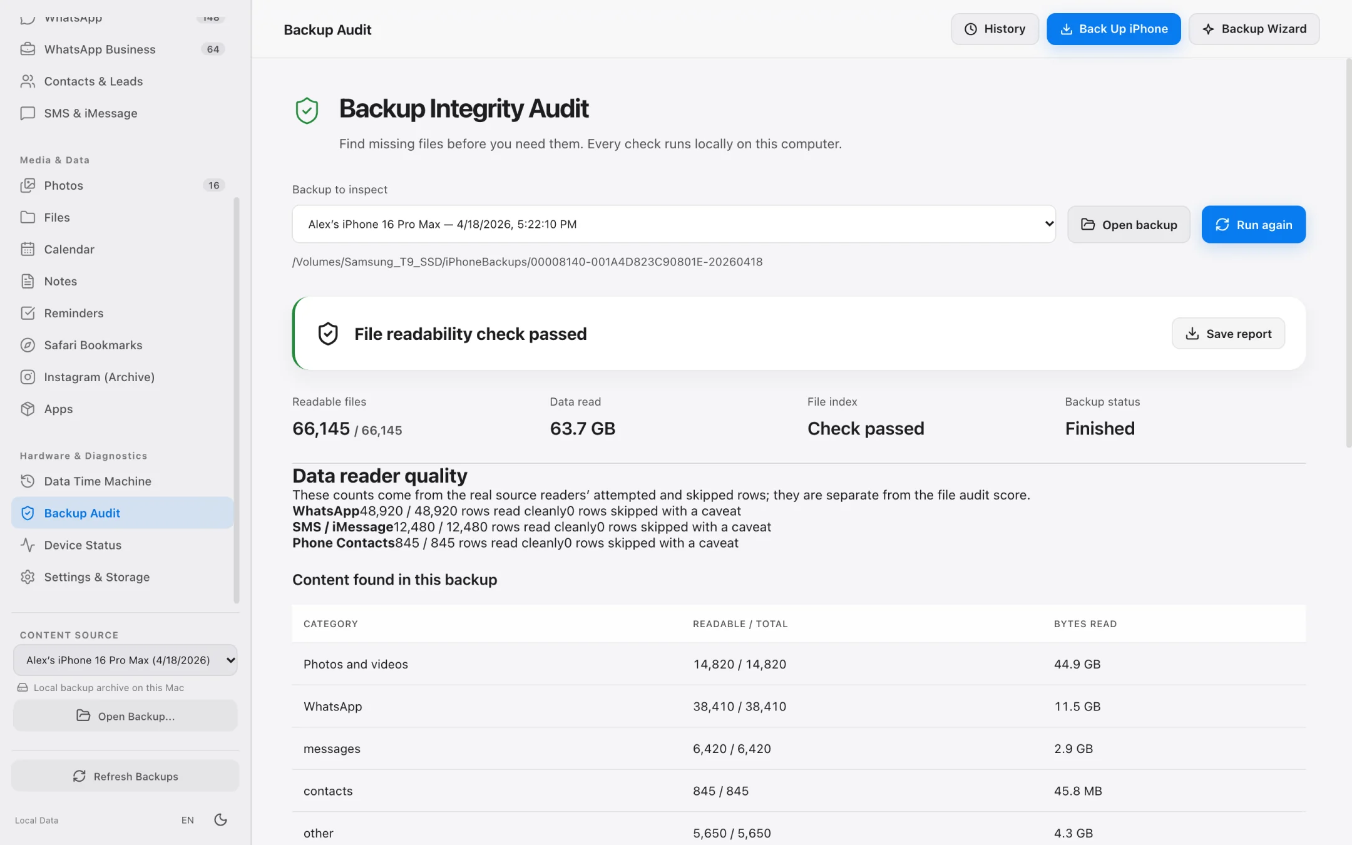The image size is (1352, 845).
Task: Select Device Status in sidebar
Action: [122, 545]
